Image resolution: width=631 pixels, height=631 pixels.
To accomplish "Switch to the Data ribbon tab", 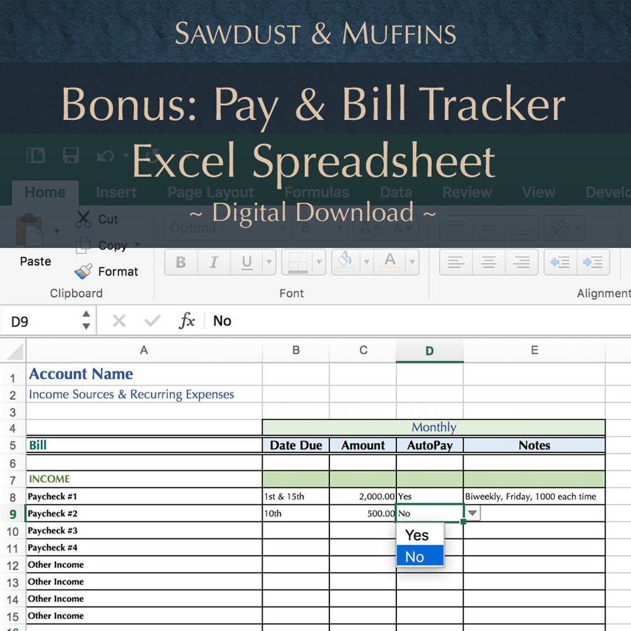I will pos(396,192).
